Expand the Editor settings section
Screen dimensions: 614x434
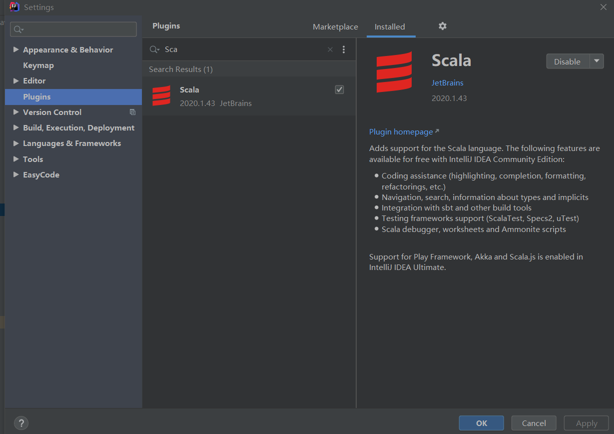coord(16,80)
